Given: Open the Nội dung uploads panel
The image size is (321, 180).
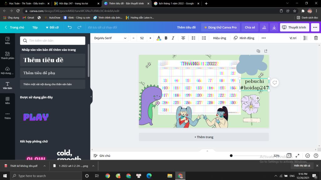Looking at the screenshot, I should pos(8,70).
